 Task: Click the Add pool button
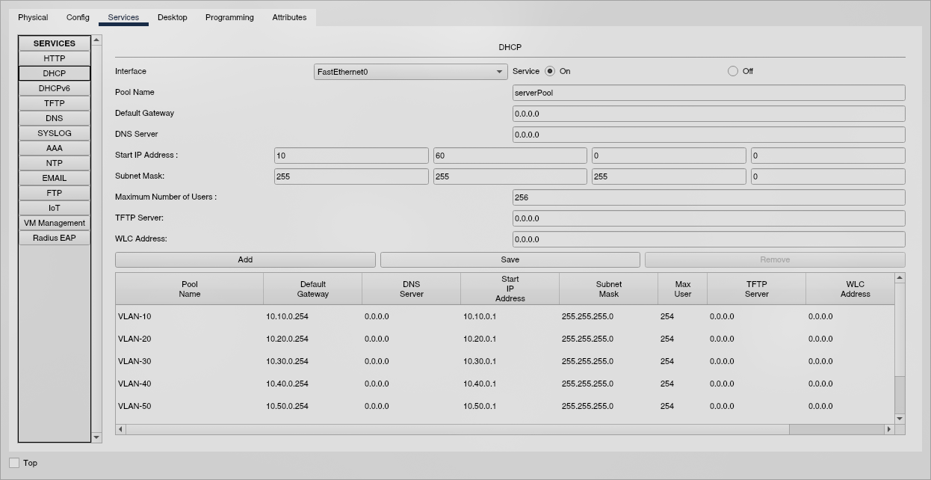click(x=245, y=259)
